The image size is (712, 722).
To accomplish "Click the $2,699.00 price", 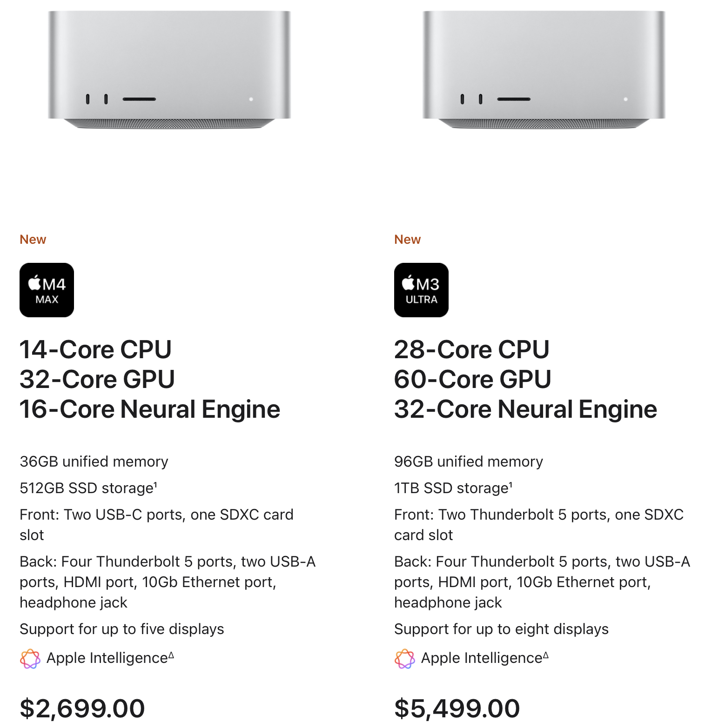I will [x=82, y=708].
